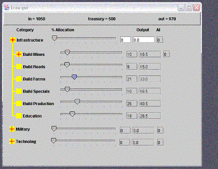Select the Build Specials tree label
Image resolution: width=218 pixels, height=169 pixels.
36,91
